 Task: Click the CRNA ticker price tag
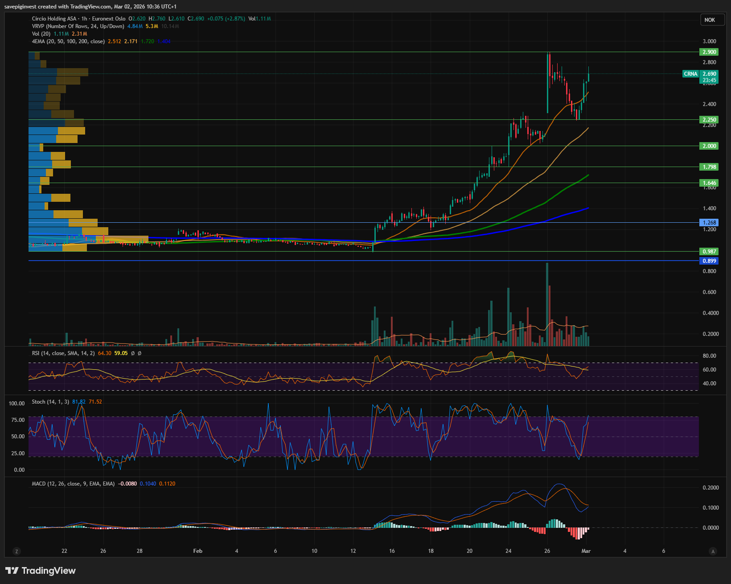(x=690, y=74)
